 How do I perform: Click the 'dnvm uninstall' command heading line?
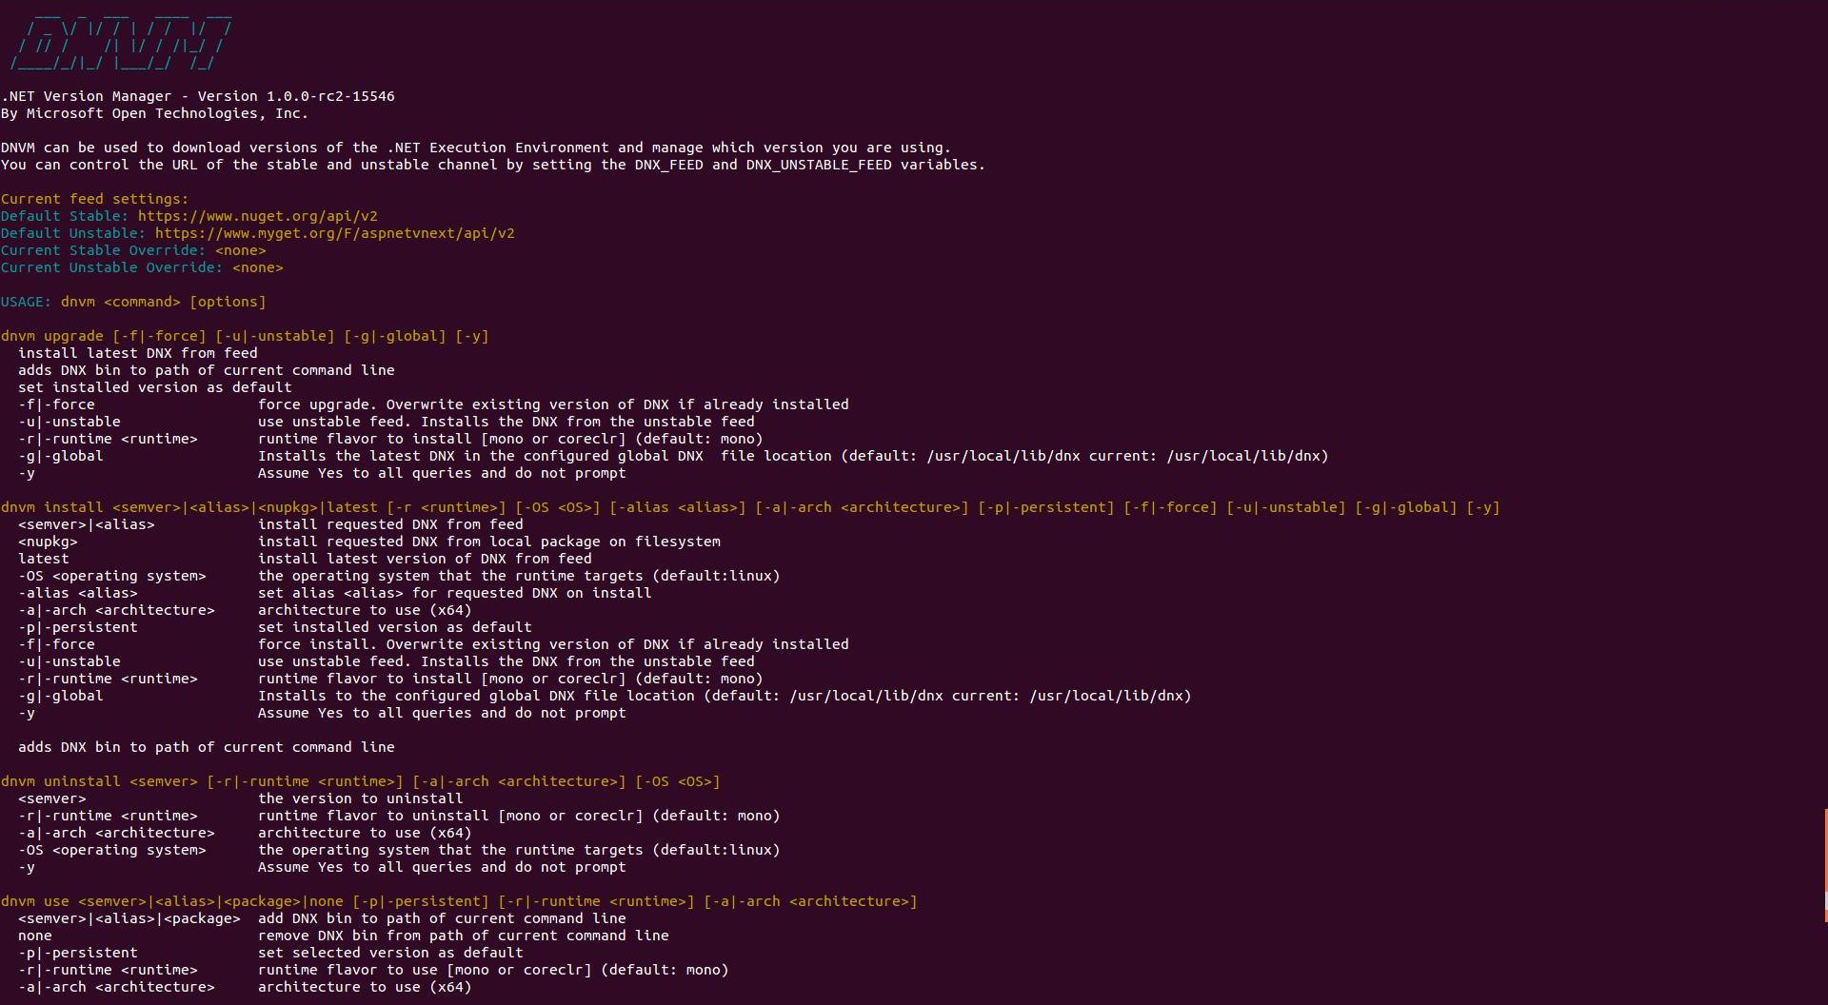point(360,781)
